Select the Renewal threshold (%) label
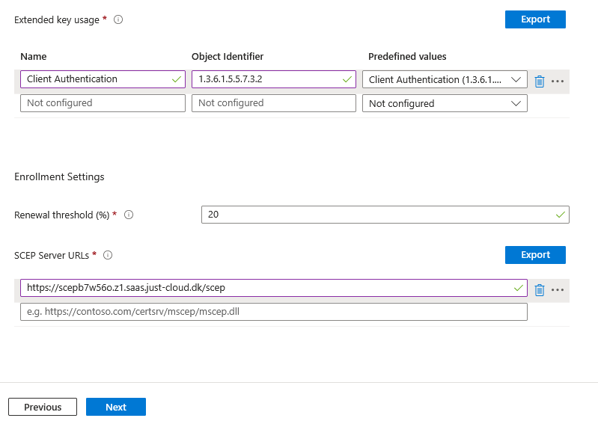This screenshot has height=421, width=598. pyautogui.click(x=62, y=215)
